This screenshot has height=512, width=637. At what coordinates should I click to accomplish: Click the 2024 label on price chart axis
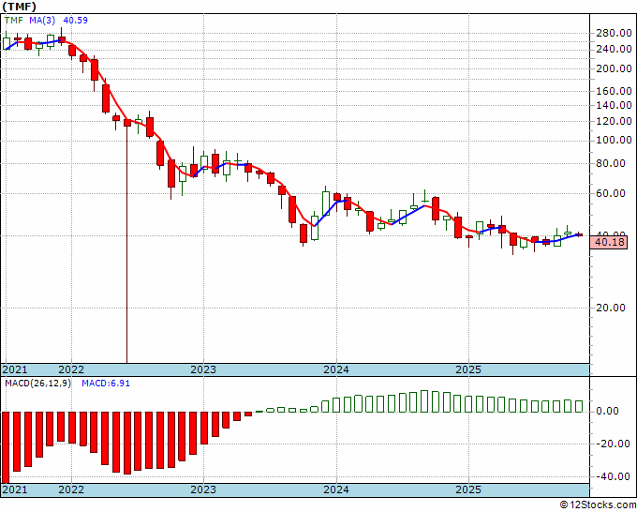pyautogui.click(x=336, y=369)
